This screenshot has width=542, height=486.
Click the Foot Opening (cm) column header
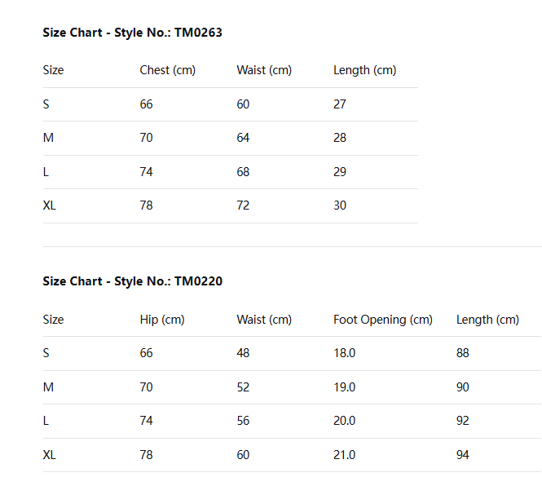383,320
